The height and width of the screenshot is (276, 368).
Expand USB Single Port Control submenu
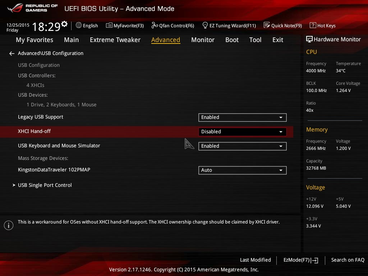(45, 185)
